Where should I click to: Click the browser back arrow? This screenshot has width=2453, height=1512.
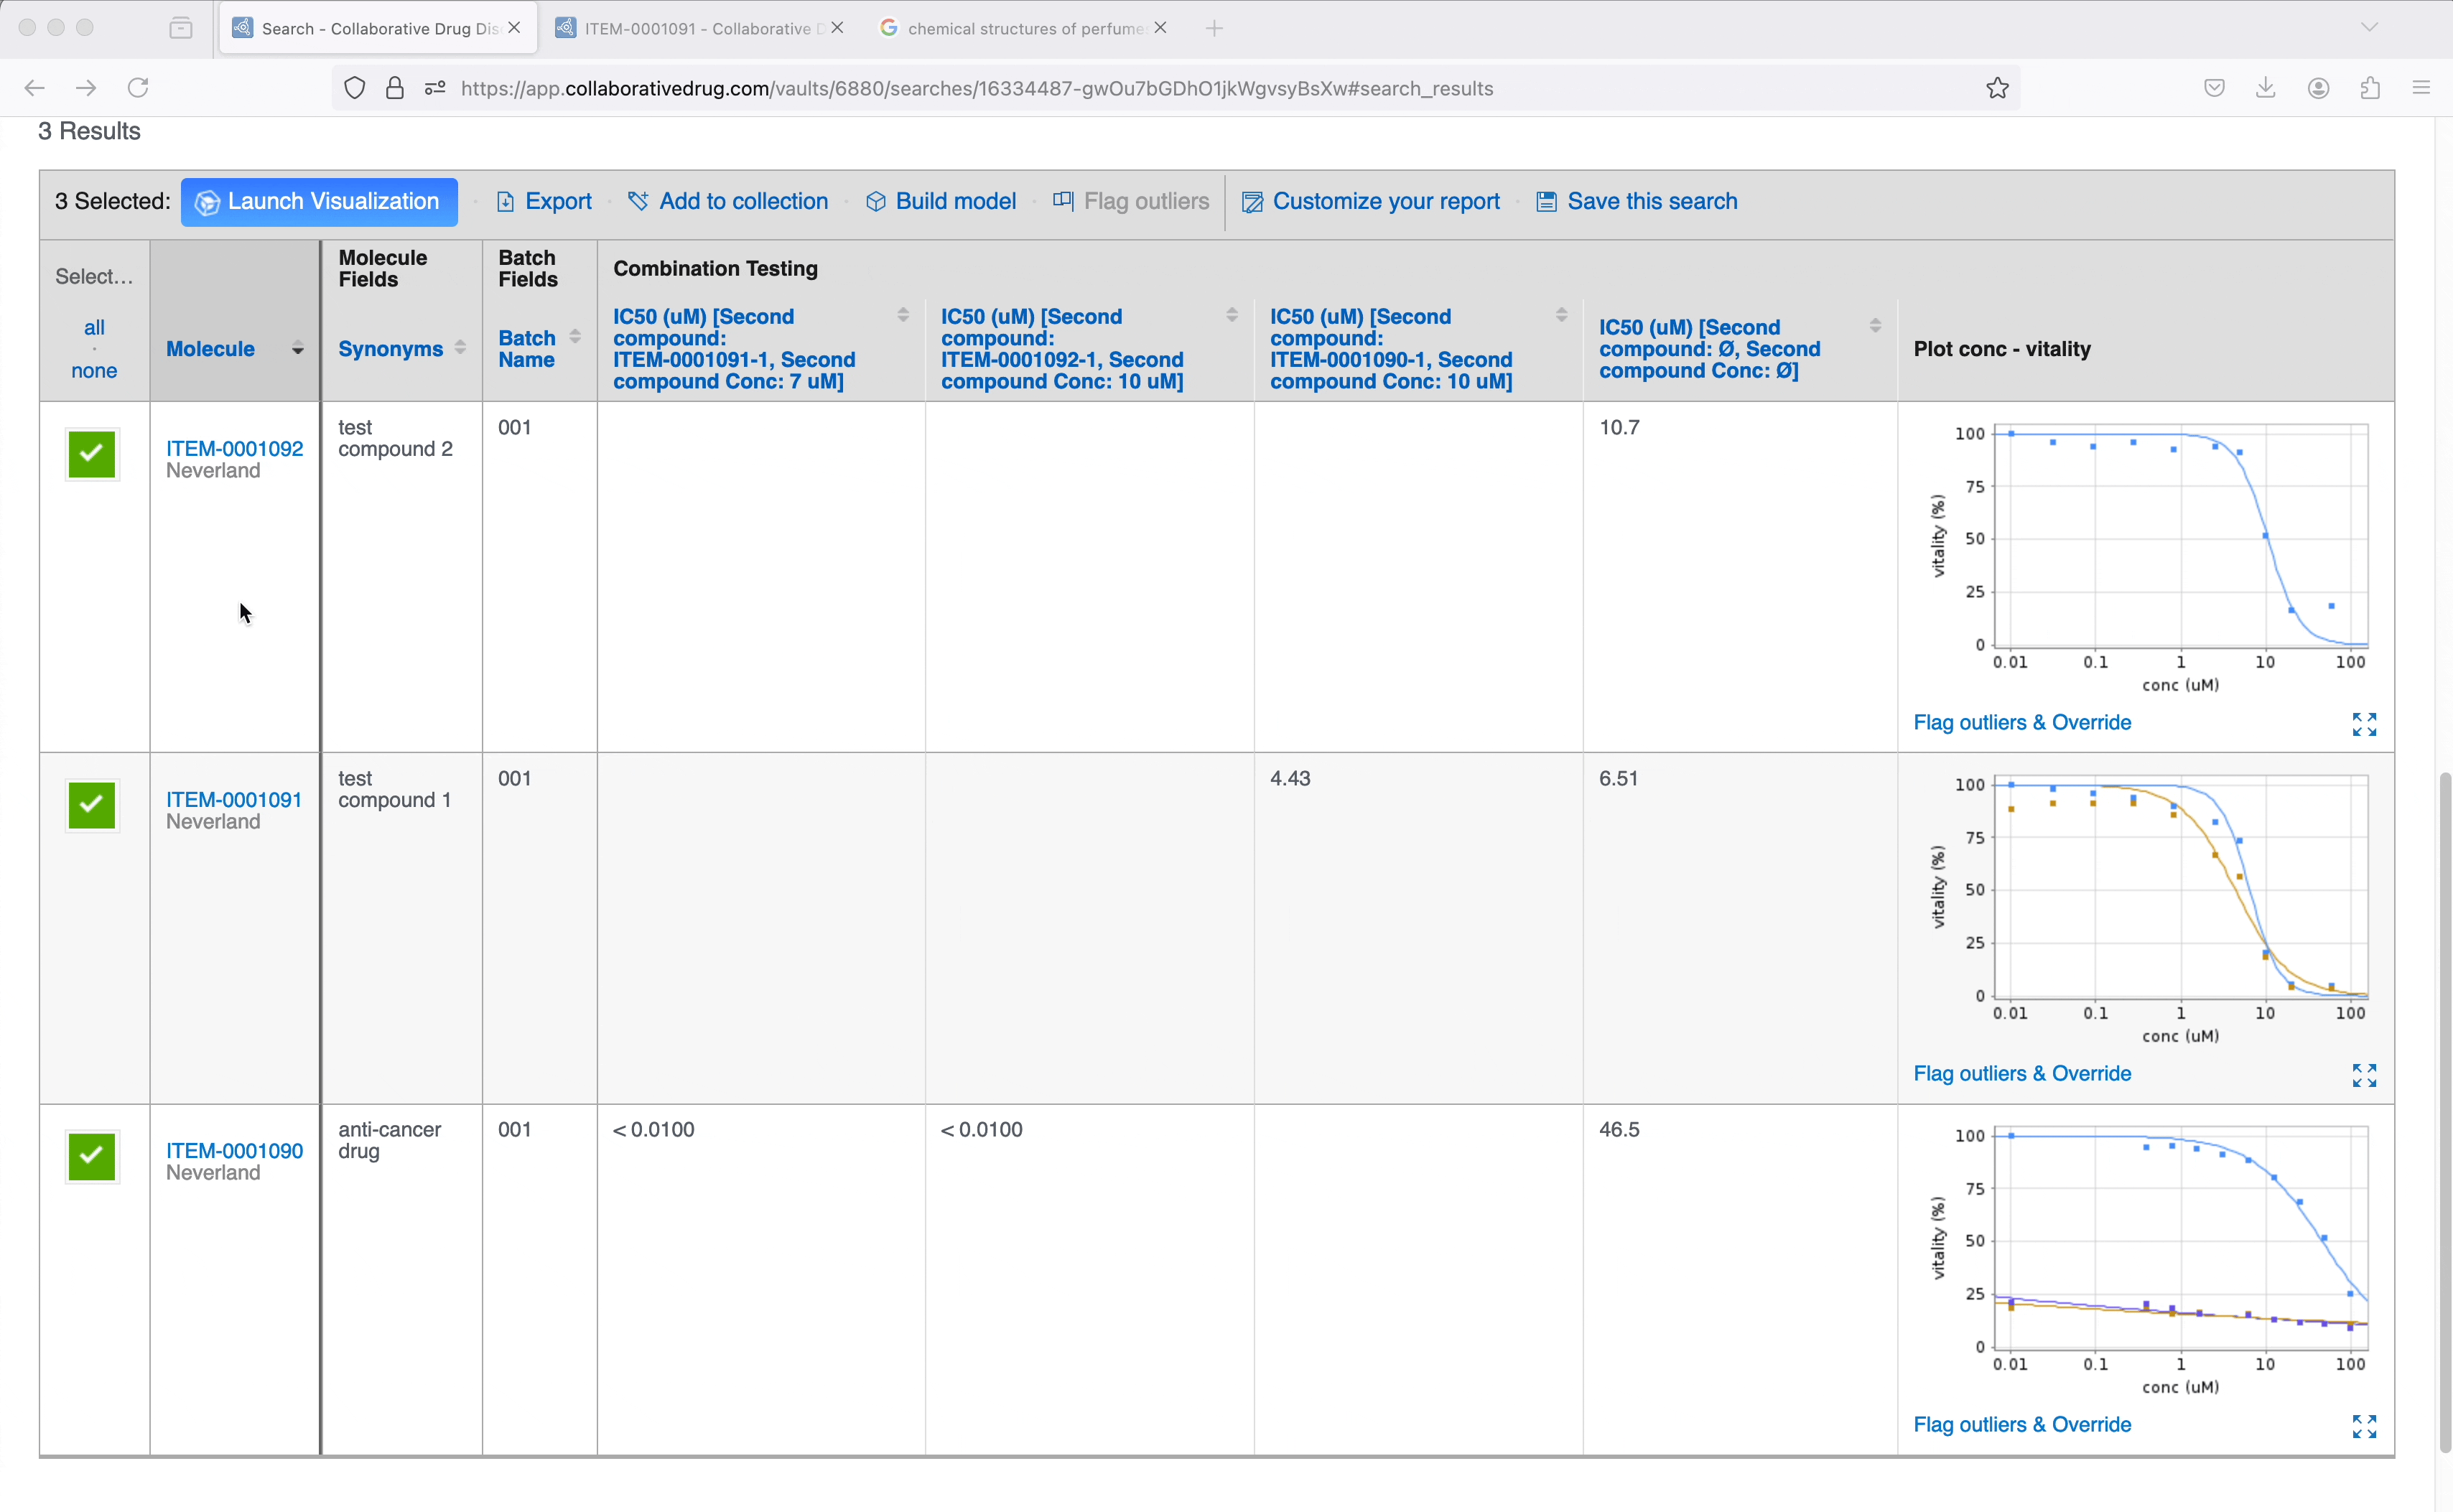coord(35,88)
